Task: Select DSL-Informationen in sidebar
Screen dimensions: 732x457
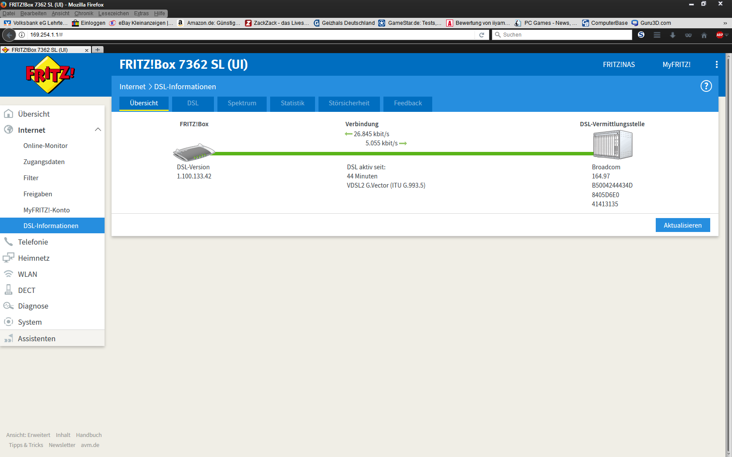Action: coord(52,225)
